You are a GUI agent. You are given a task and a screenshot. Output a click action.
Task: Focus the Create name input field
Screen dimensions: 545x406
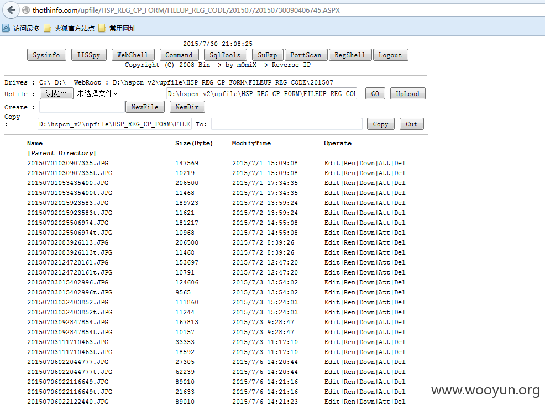tap(82, 107)
